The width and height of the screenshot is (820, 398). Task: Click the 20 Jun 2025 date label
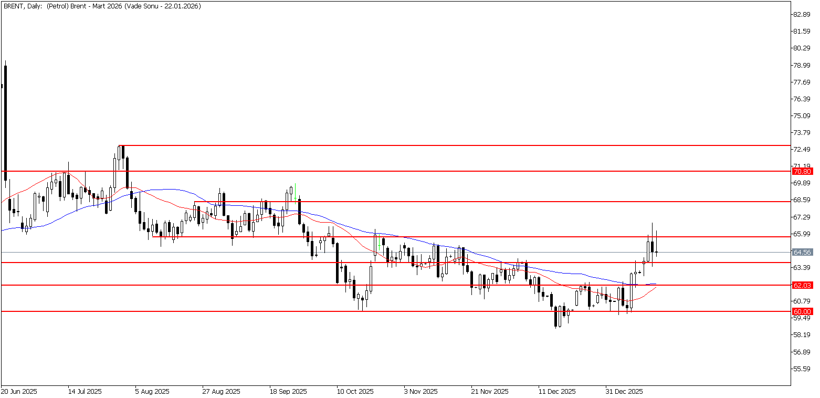click(19, 392)
